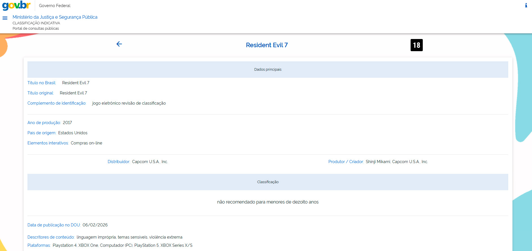Image resolution: width=532 pixels, height=251 pixels.
Task: Click the Elementos interativos label
Action: point(48,143)
